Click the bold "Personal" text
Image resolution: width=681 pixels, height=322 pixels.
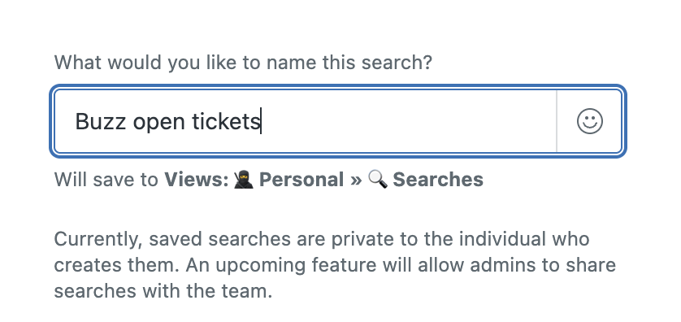point(301,180)
